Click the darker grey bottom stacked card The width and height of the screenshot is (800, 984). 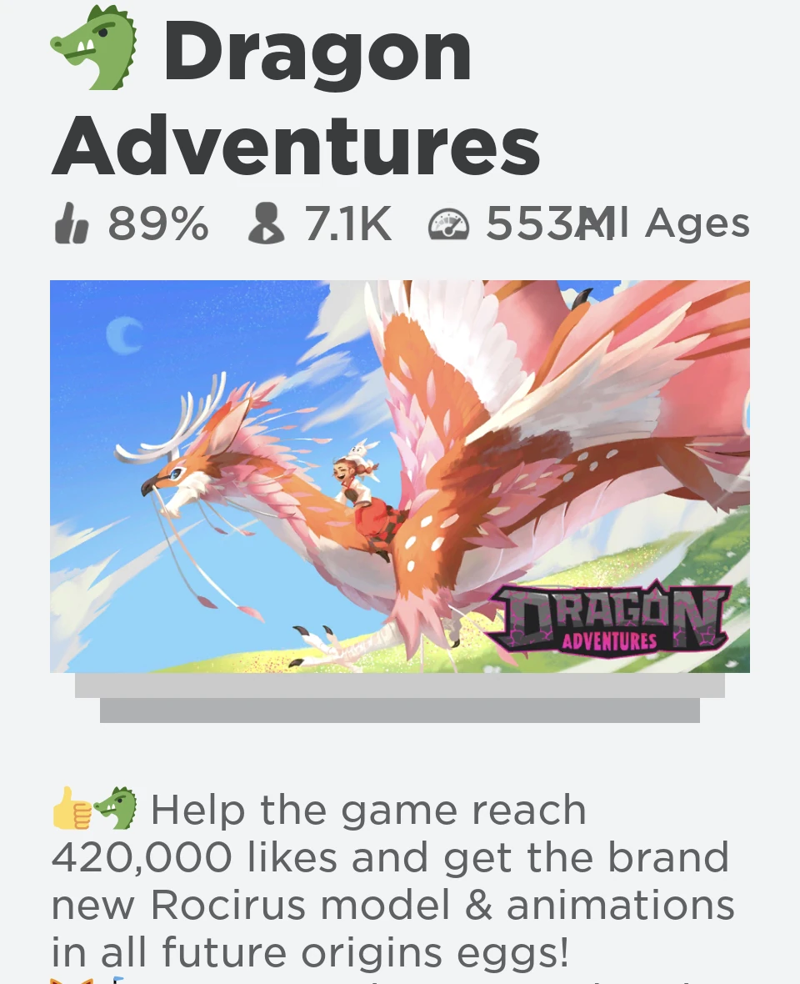point(400,710)
